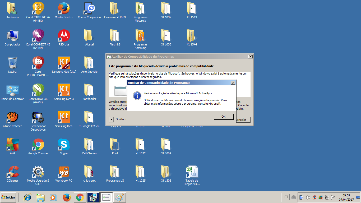Select the Painel de Controle desktop icon
Viewport: 361px width, 203px height.
pos(12,92)
